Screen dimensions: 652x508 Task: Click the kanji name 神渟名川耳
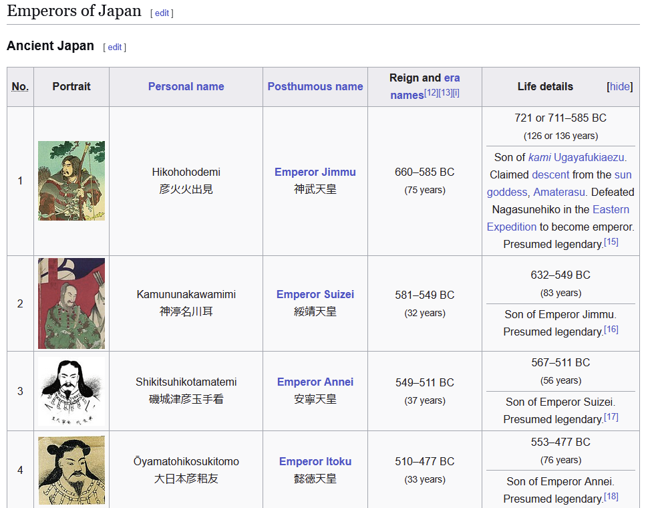pos(186,311)
